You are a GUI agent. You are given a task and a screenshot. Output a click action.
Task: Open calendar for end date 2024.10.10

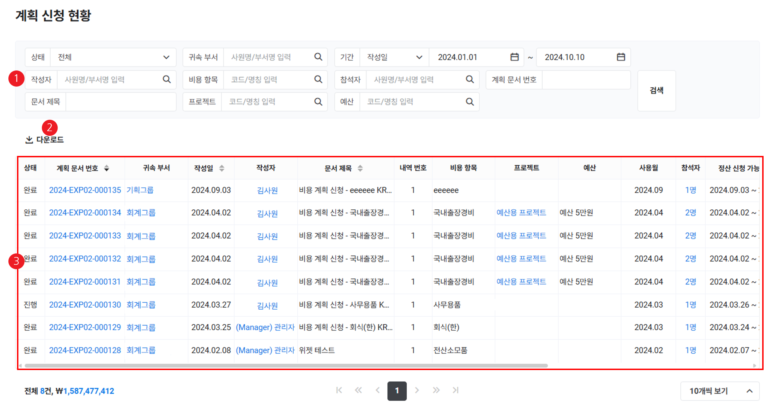621,57
